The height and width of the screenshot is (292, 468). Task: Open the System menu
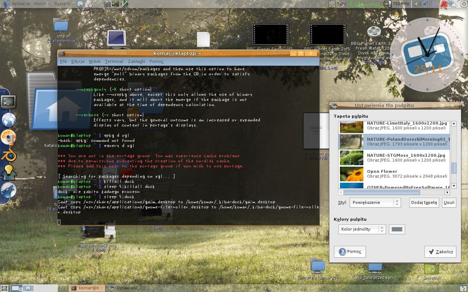(61, 4)
